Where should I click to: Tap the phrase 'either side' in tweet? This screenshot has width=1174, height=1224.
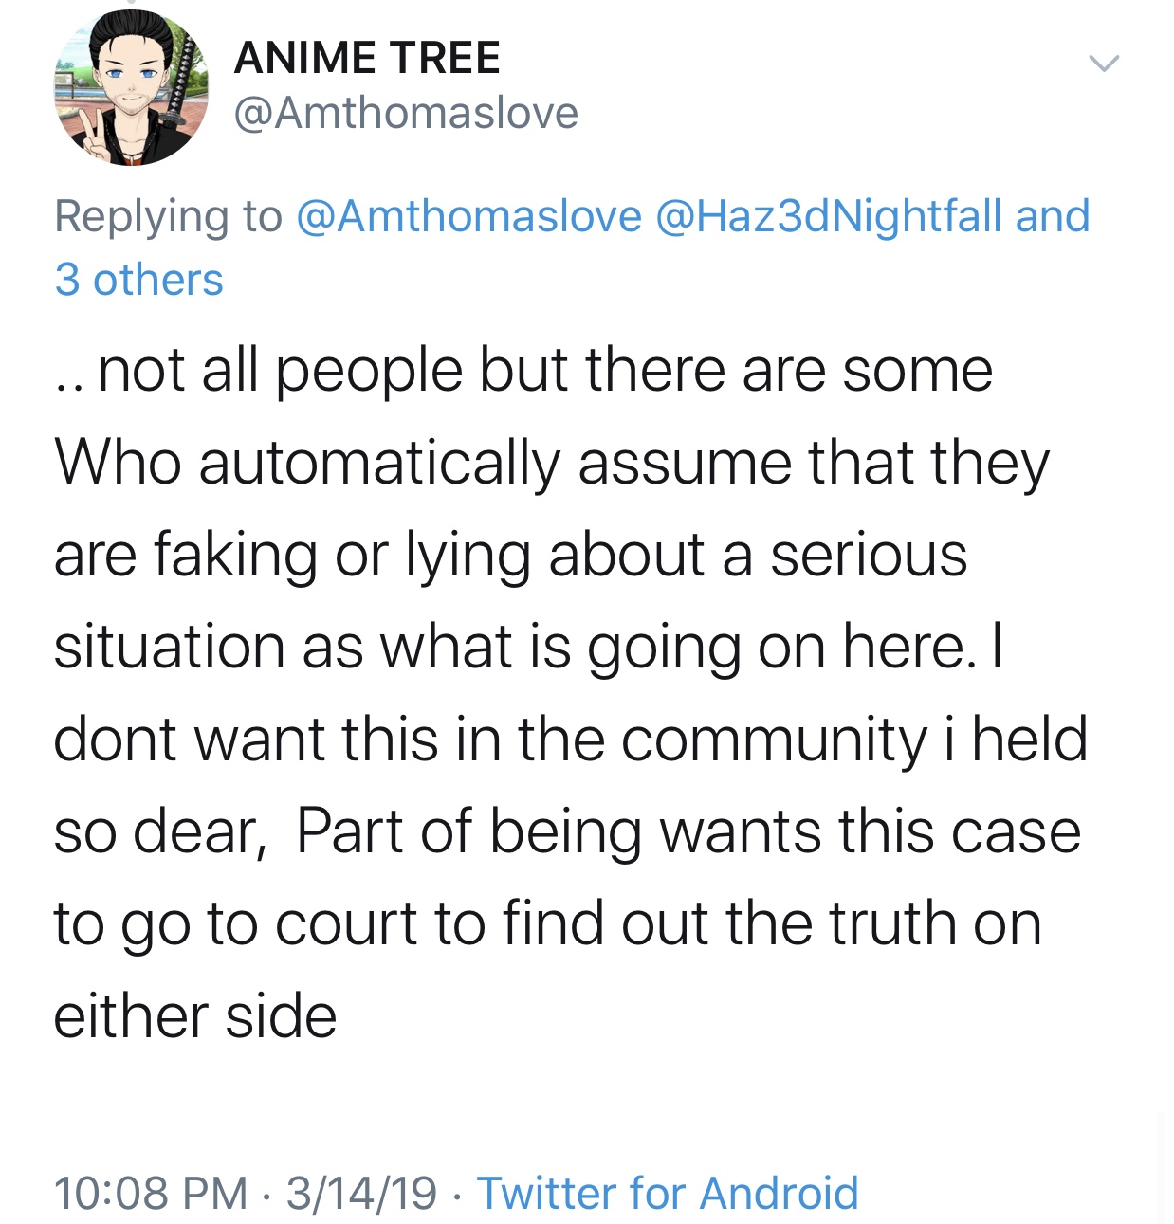195,1016
